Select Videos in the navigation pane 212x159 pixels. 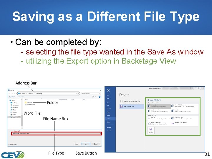(13, 115)
